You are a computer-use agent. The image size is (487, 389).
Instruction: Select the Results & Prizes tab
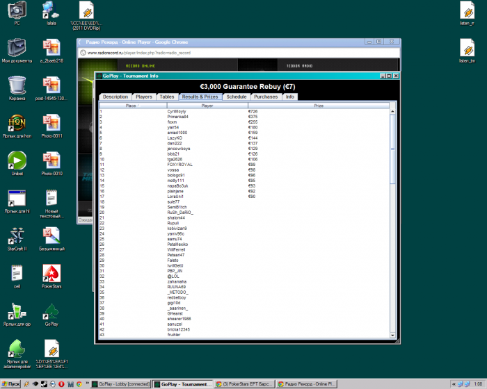200,97
